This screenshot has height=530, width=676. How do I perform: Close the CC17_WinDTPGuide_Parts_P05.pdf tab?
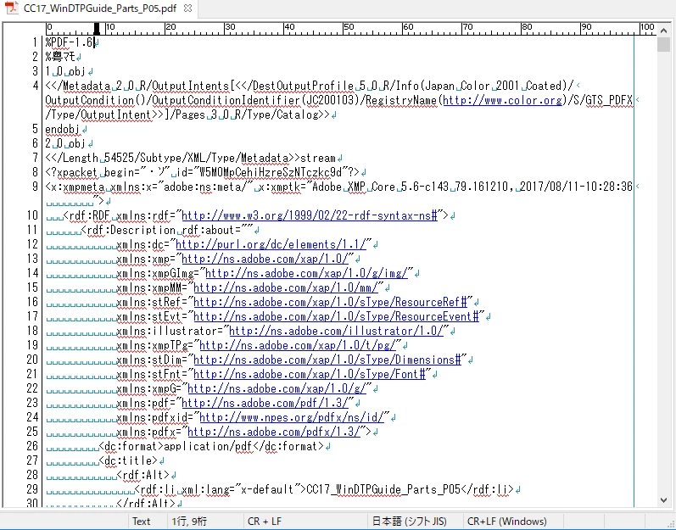click(187, 8)
